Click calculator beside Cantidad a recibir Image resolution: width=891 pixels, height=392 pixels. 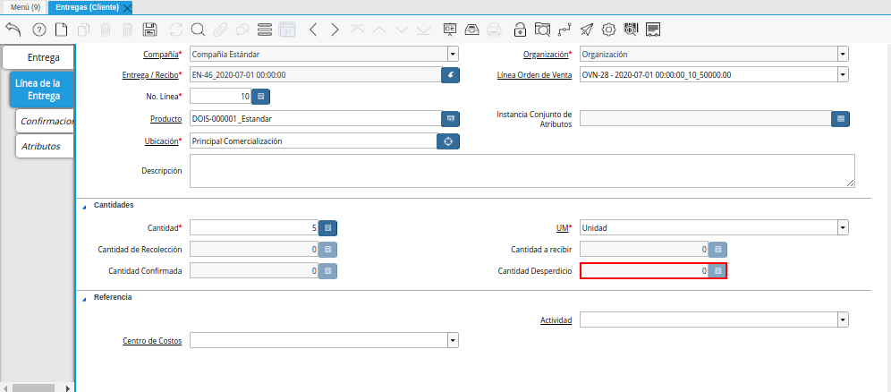point(717,250)
